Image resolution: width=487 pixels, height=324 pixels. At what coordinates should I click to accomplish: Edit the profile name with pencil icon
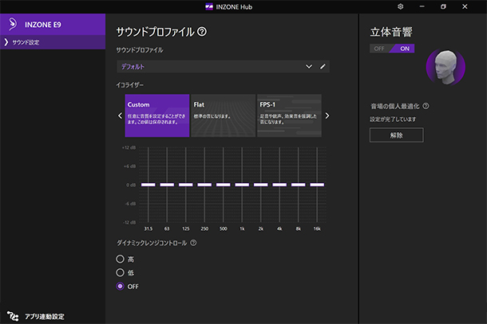point(323,67)
